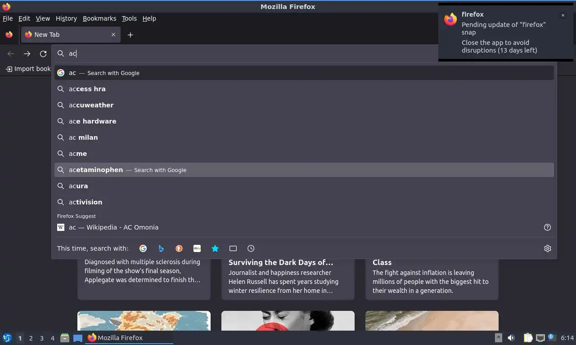Switch to workspace 2

[x=31, y=338]
